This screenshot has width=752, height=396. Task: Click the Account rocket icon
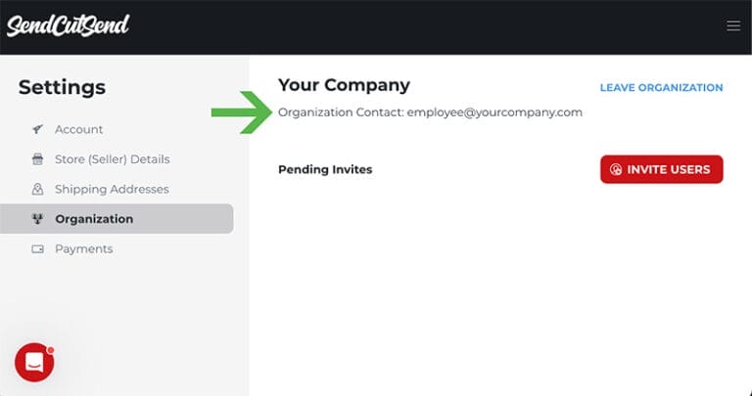pos(38,129)
